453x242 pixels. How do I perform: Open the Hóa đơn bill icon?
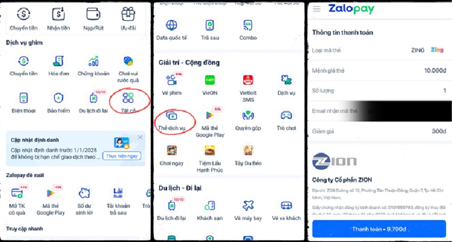(x=58, y=61)
